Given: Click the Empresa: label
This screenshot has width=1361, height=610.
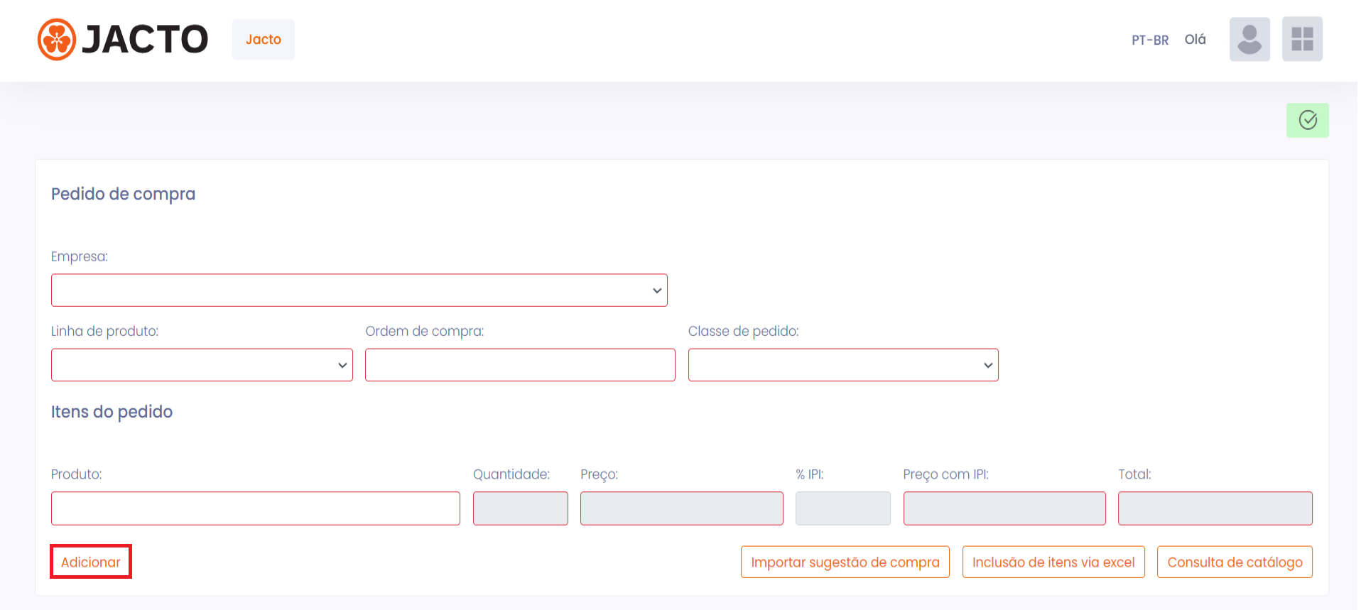Looking at the screenshot, I should coord(80,256).
